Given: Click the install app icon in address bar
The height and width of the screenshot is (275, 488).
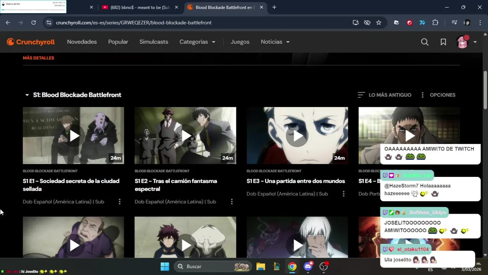Looking at the screenshot, I should point(355,23).
